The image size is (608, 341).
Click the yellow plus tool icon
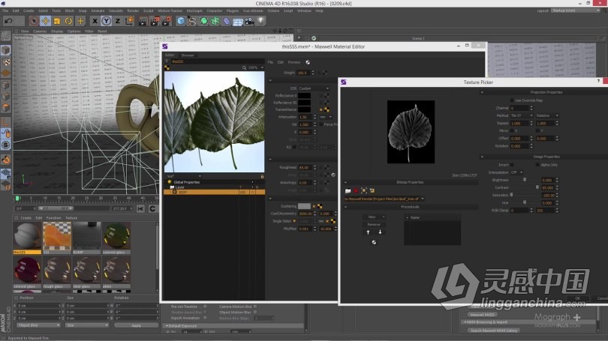point(80,21)
